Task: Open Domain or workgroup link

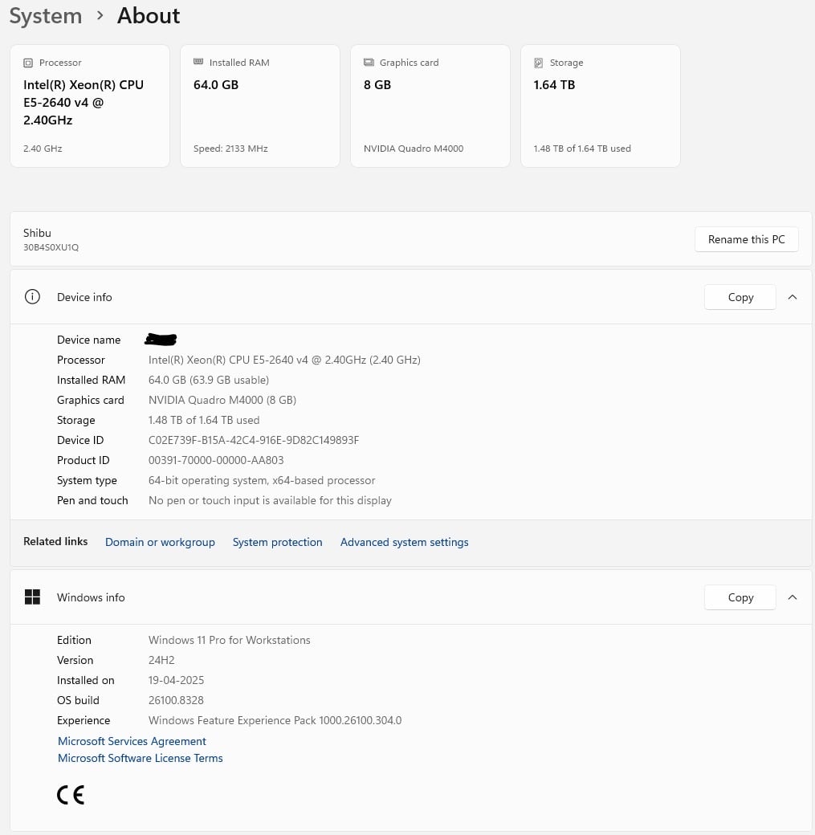Action: pyautogui.click(x=160, y=542)
